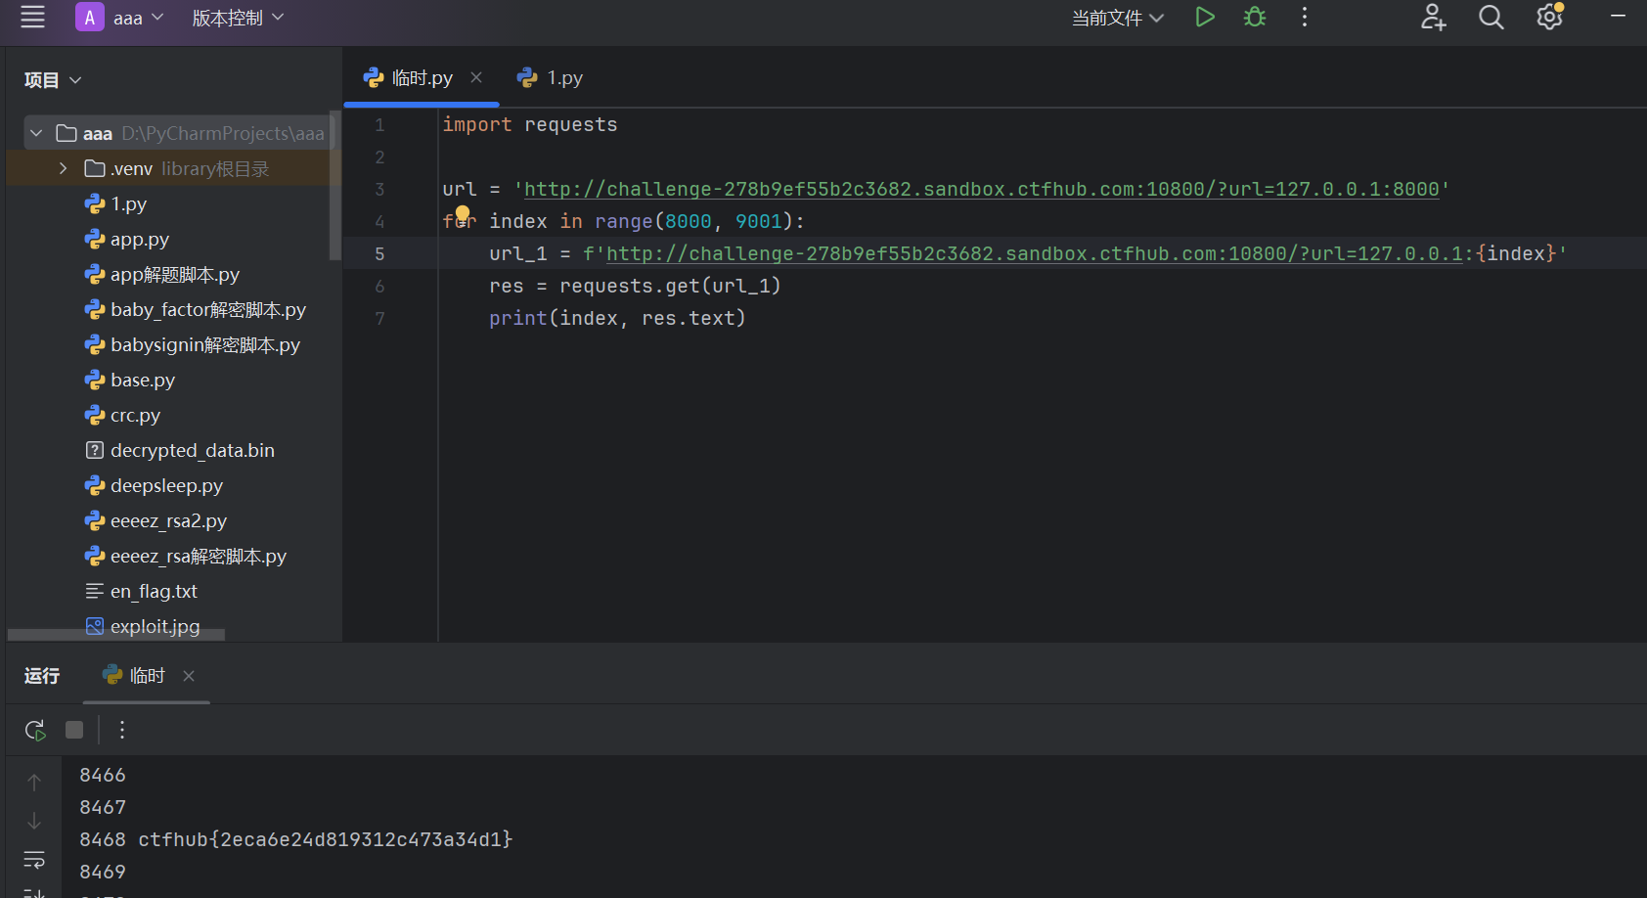Viewport: 1647px width, 898px height.
Task: Open IDE settings gear icon
Action: pos(1550,17)
